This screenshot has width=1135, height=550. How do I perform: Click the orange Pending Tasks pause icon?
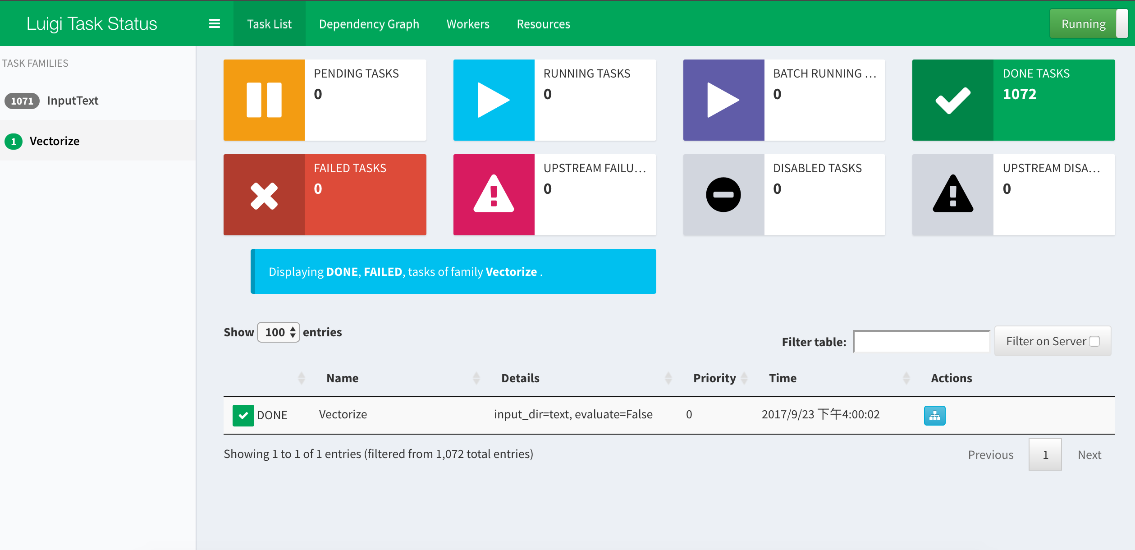click(264, 100)
